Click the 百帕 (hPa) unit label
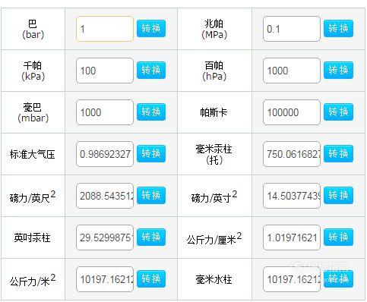Image resolution: width=367 pixels, height=302 pixels. (x=214, y=71)
